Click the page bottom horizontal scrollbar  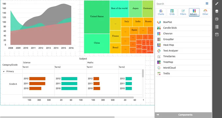pos(57,117)
